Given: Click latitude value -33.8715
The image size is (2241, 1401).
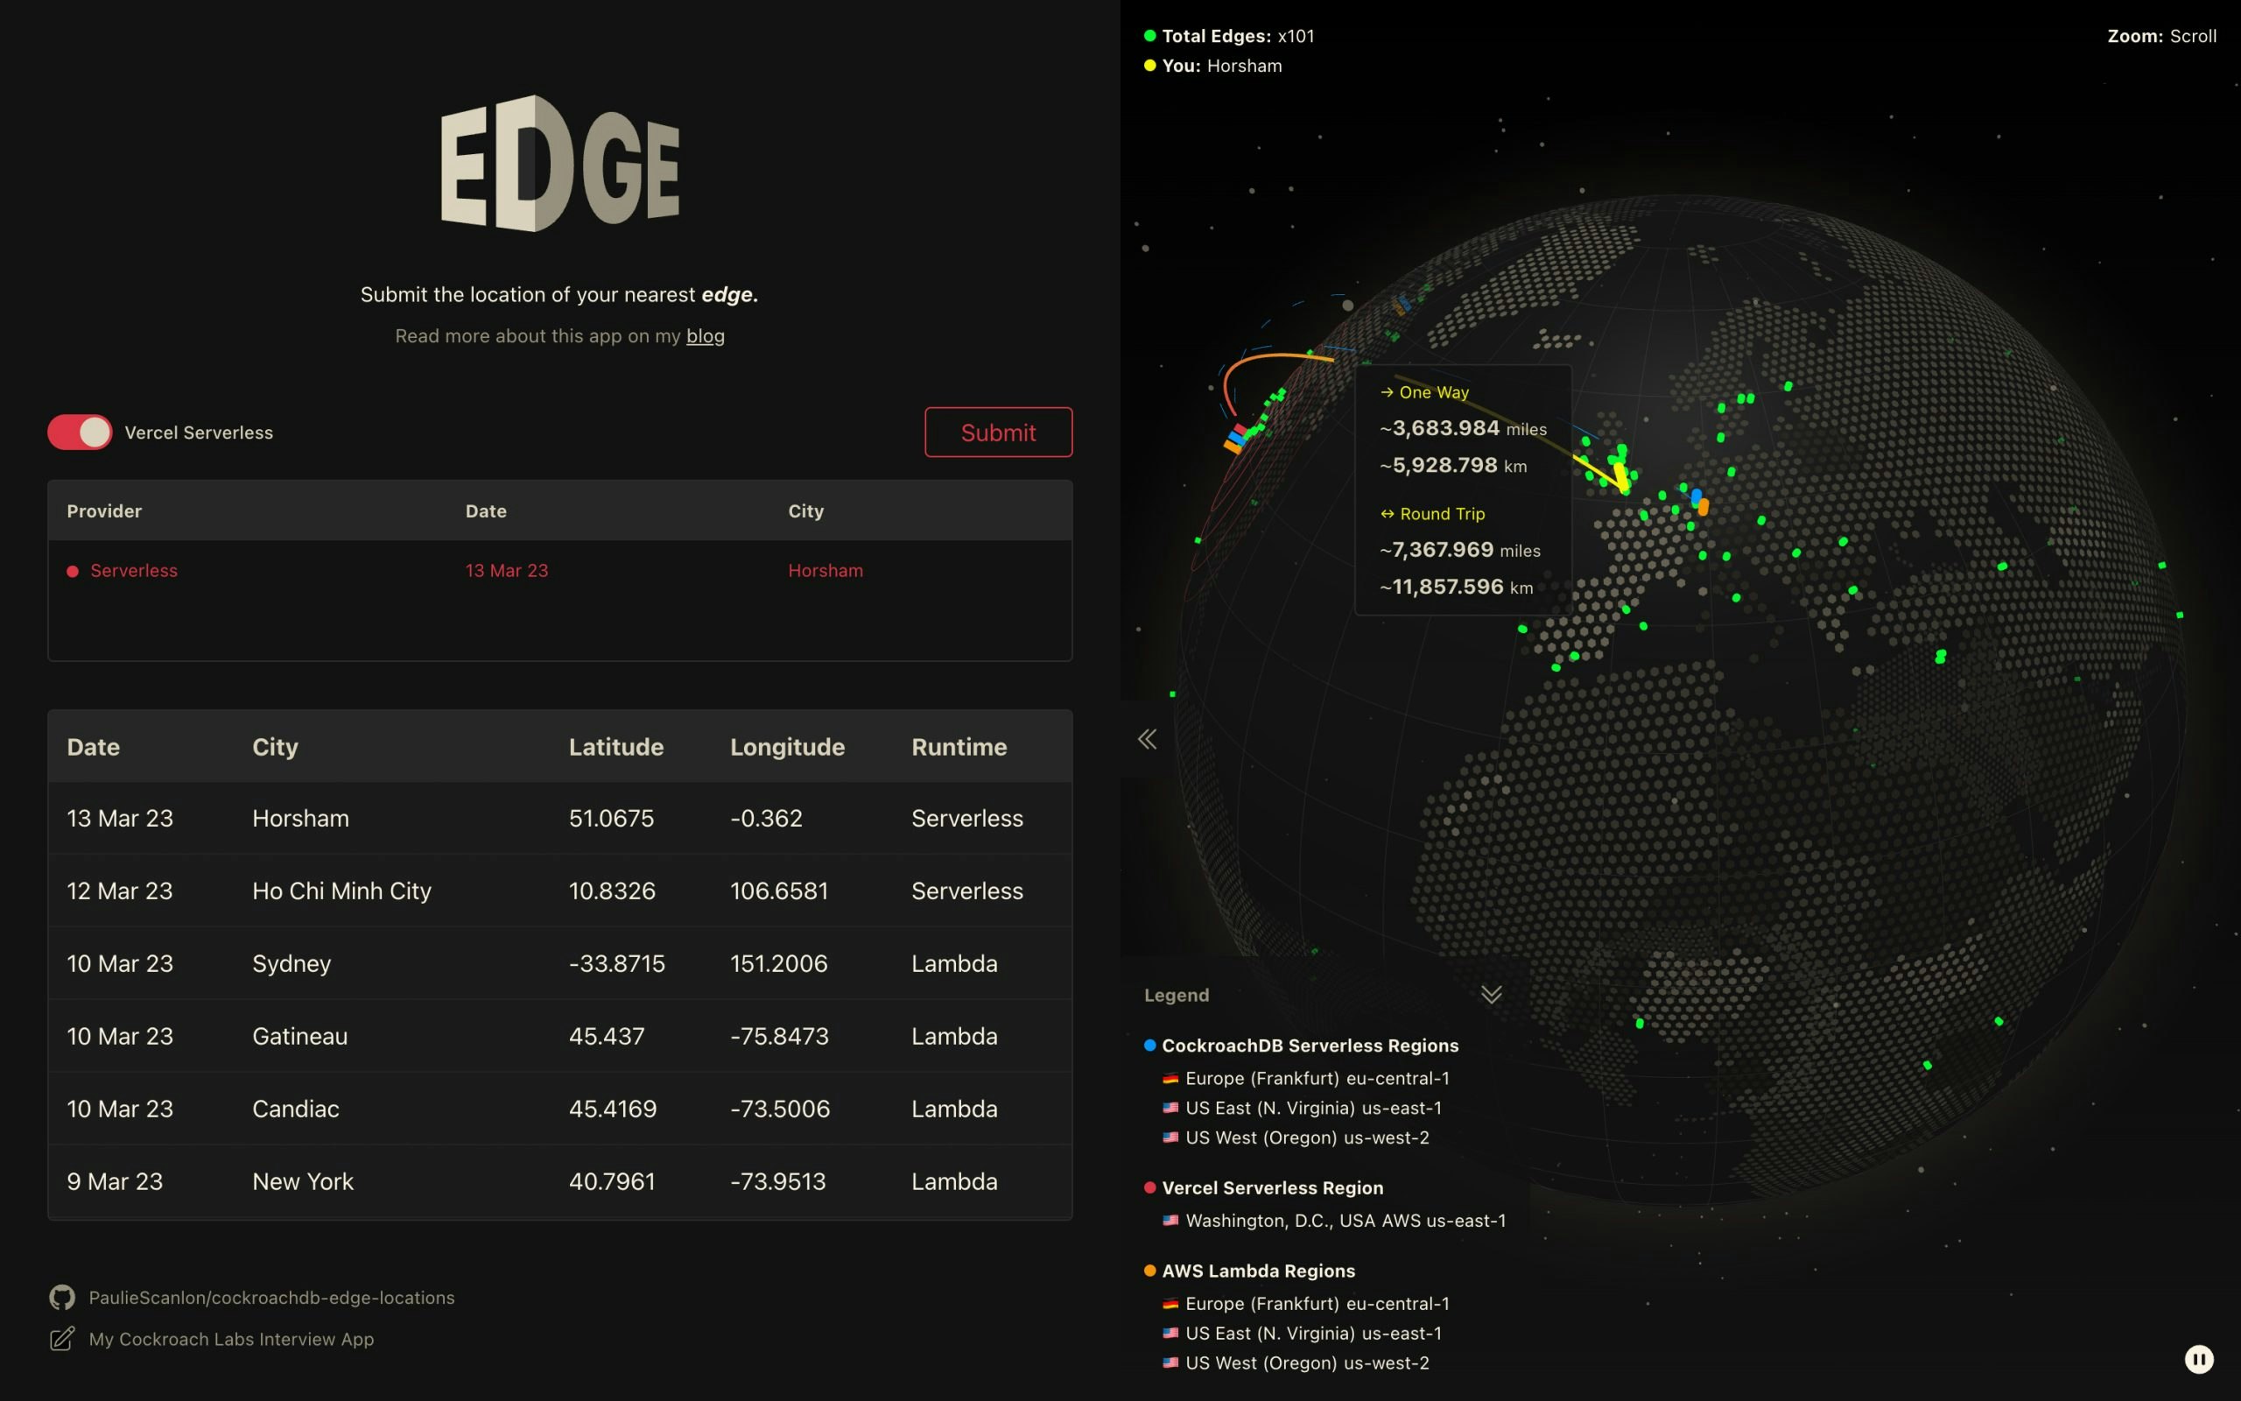Looking at the screenshot, I should (x=617, y=964).
